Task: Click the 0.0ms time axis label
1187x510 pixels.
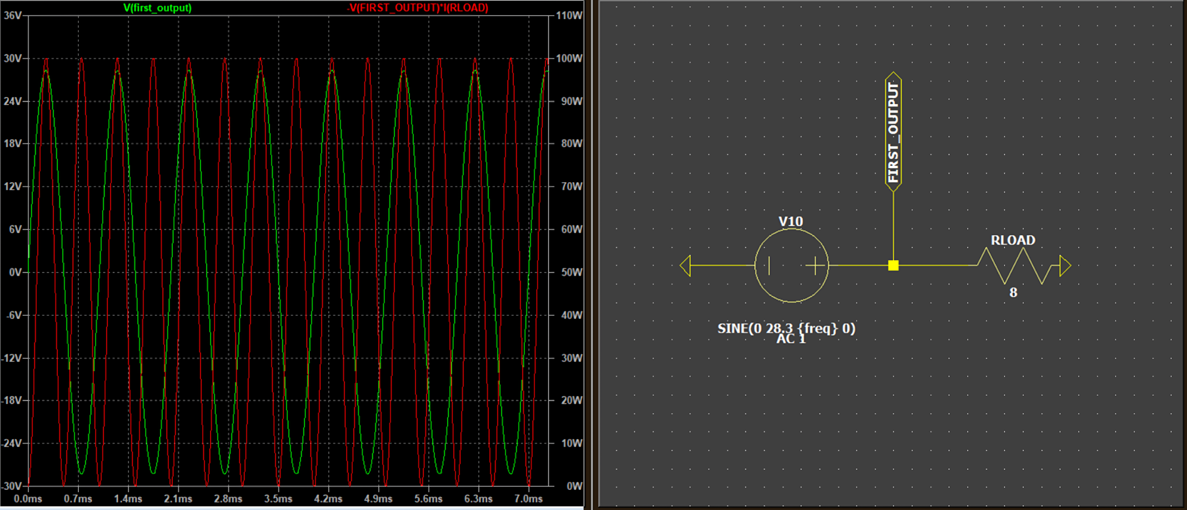Action: [x=28, y=499]
